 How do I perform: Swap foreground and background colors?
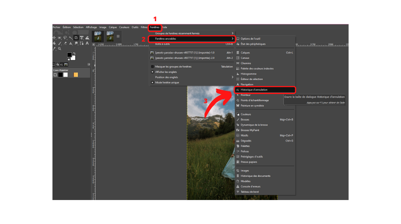pyautogui.click(x=74, y=53)
